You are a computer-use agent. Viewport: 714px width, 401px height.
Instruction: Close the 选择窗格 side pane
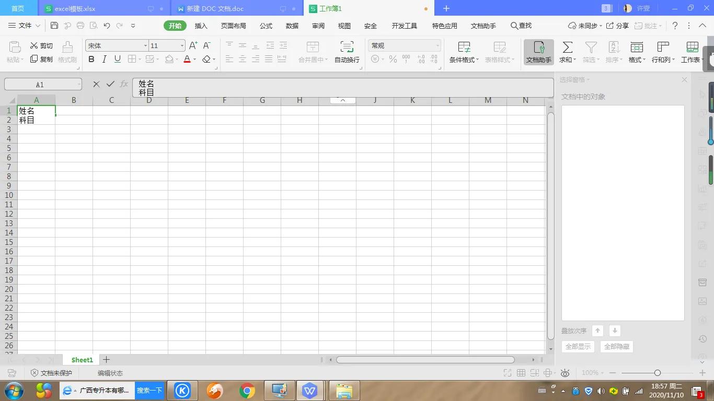684,79
